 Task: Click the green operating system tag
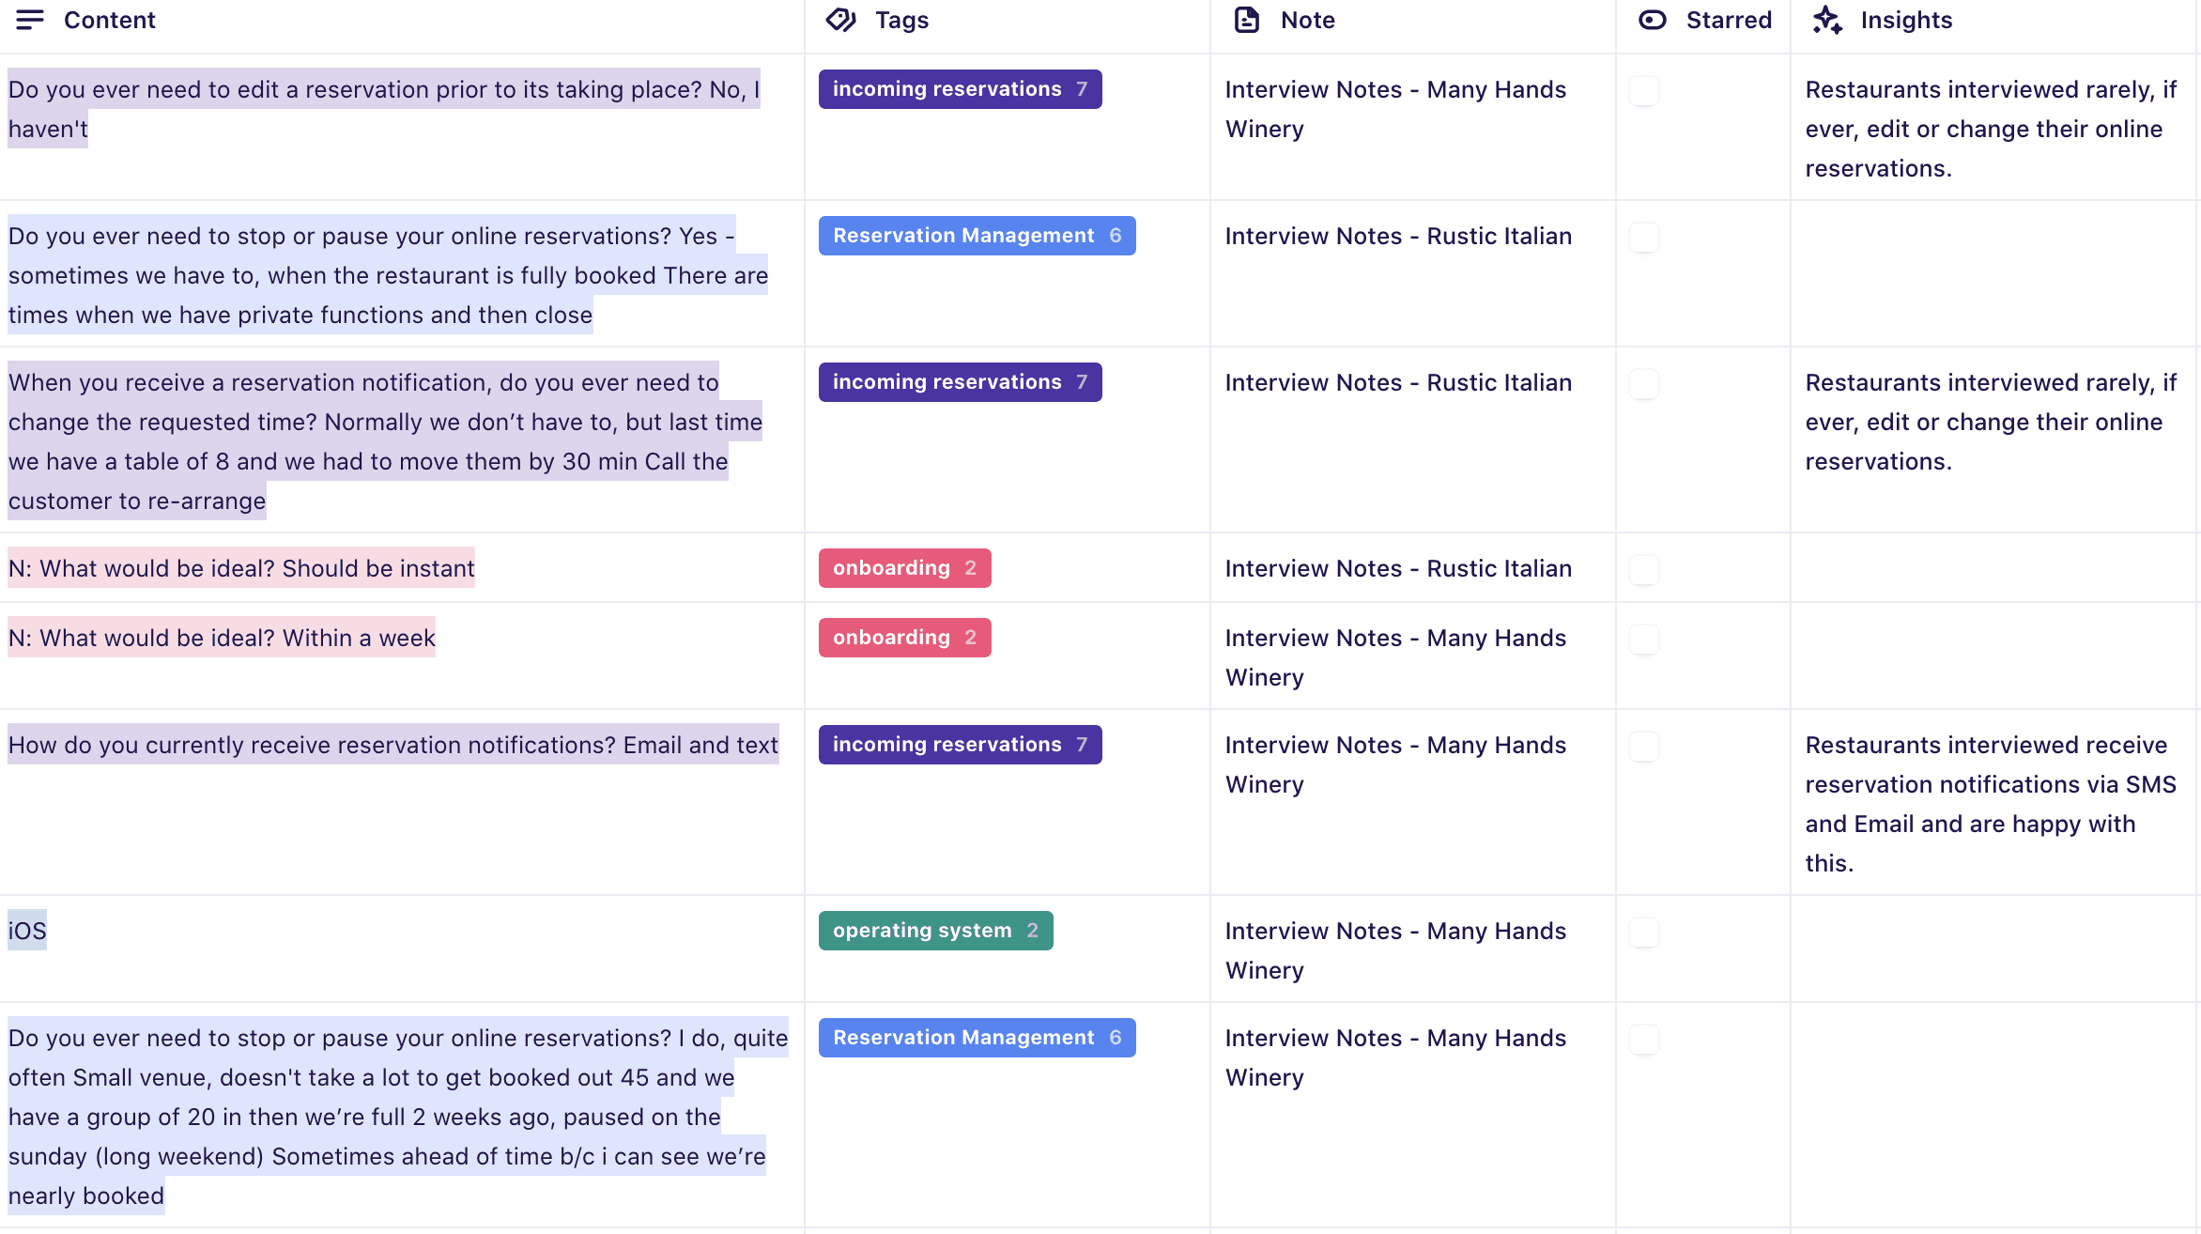[x=934, y=931]
